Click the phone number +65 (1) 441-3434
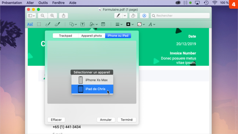 click(x=66, y=127)
